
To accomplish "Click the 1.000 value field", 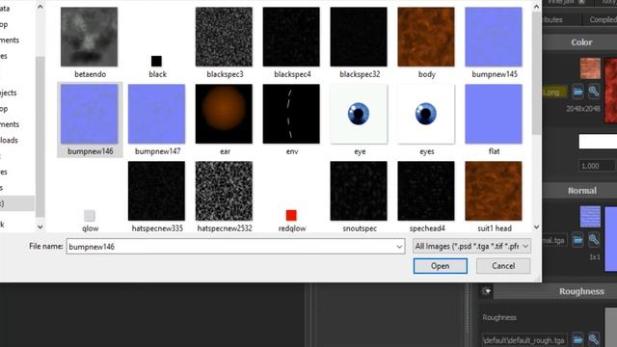I will (596, 166).
